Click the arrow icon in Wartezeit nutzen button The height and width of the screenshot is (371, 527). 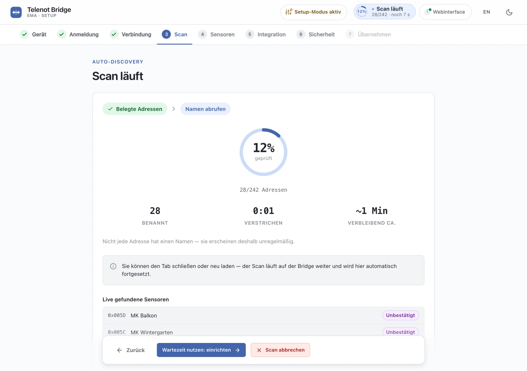tap(238, 350)
